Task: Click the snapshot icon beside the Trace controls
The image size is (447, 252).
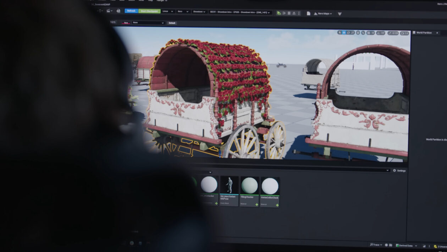Action: [x=391, y=245]
